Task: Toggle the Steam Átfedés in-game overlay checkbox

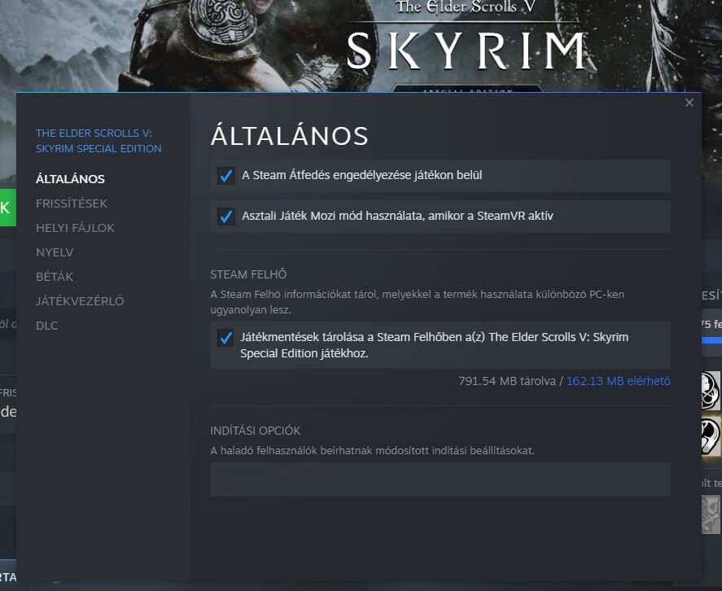Action: click(226, 176)
